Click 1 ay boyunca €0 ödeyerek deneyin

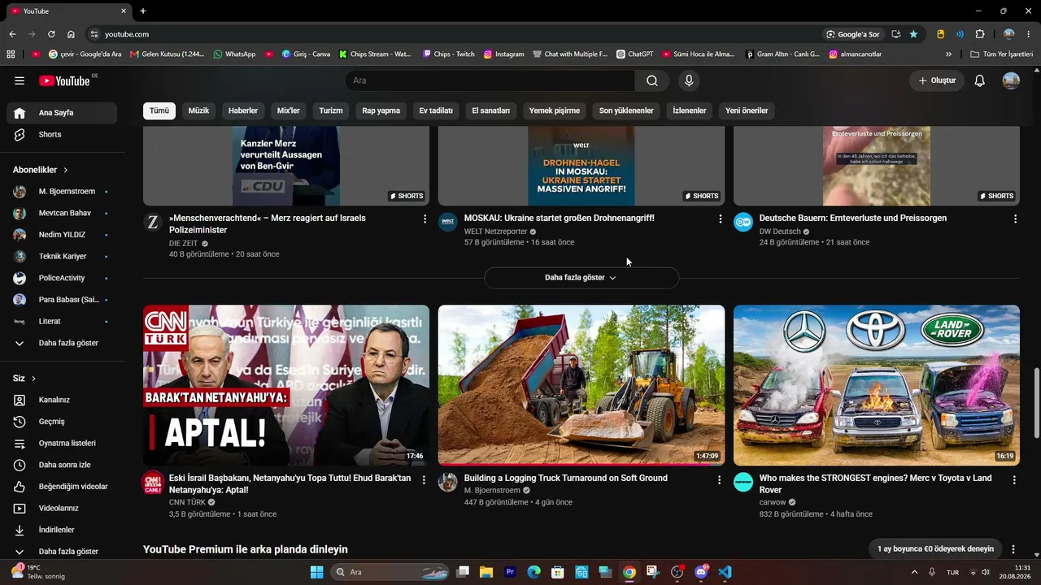pyautogui.click(x=935, y=549)
